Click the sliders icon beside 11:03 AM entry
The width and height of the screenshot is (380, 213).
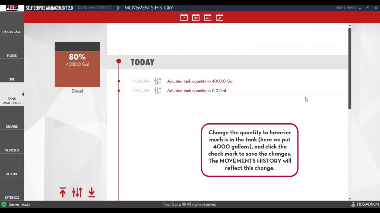(158, 91)
